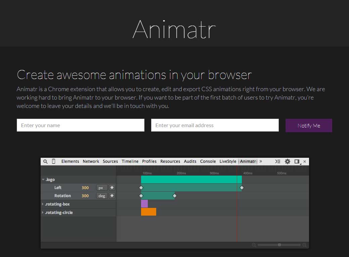Screen dimensions: 349x257
Task: Click the keyframe diamond beside the px unit
Action: 112,187
